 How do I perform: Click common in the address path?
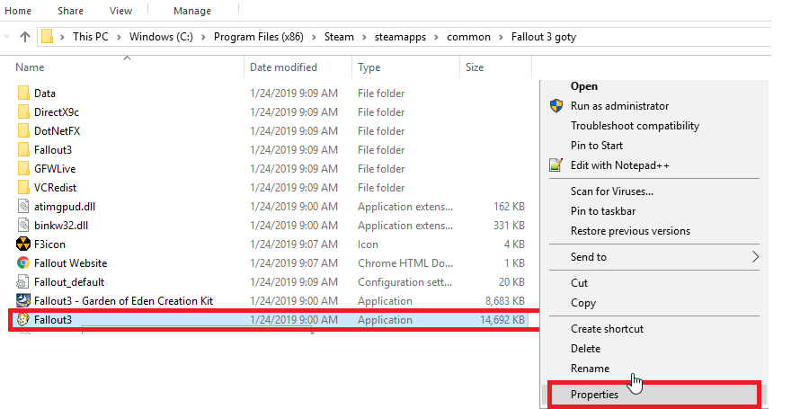[x=468, y=37]
